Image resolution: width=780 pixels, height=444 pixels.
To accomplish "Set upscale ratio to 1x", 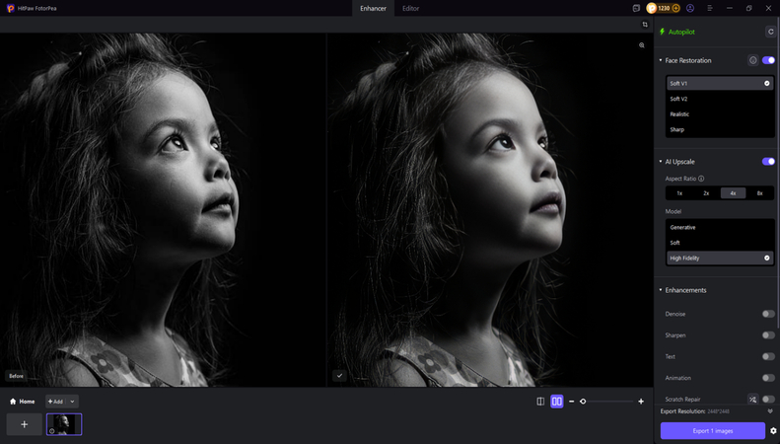I will coord(679,193).
